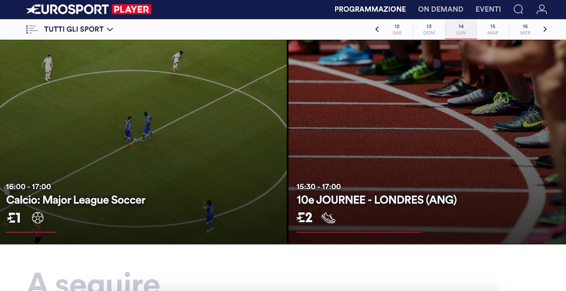Click the running shoe athletics icon

328,218
